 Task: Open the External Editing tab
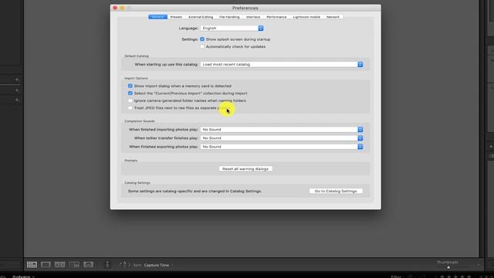click(201, 17)
